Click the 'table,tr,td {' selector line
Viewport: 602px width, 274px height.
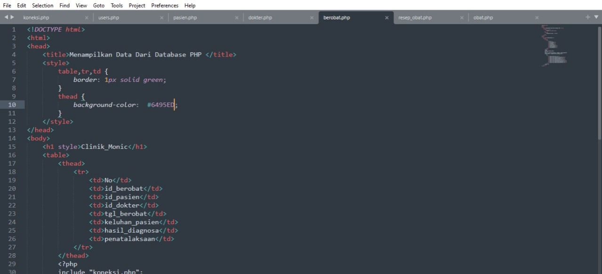[x=83, y=72]
